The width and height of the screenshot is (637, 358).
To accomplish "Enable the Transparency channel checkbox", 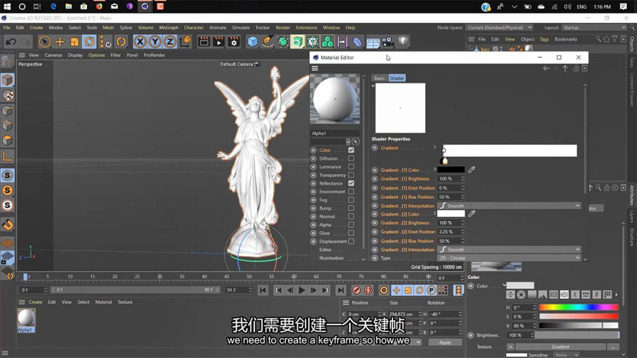I will coord(351,175).
